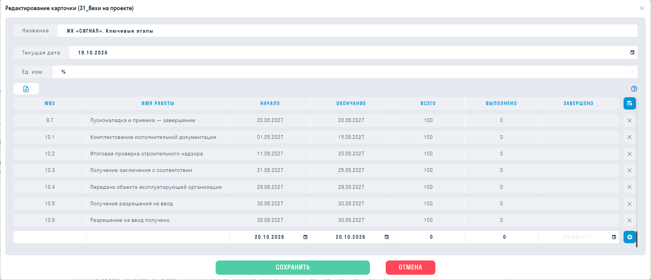The height and width of the screenshot is (280, 651).
Task: Click the ВСЕГО column header
Action: [428, 104]
